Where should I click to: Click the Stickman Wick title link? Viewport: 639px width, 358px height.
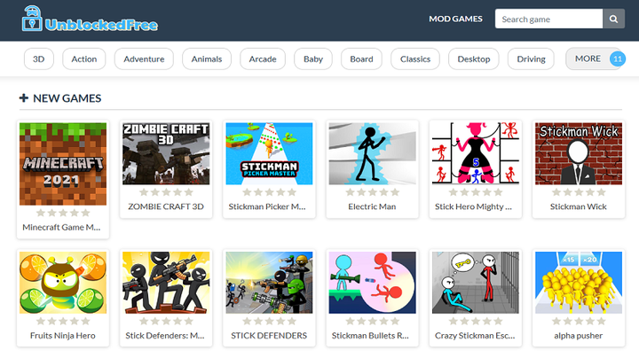pos(578,207)
